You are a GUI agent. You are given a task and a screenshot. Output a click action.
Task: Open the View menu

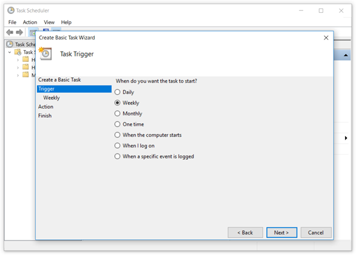coord(49,22)
